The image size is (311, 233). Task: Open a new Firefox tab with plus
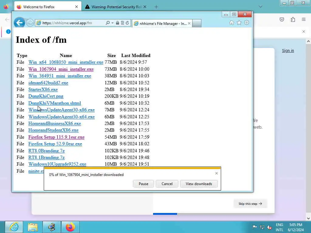156,7
